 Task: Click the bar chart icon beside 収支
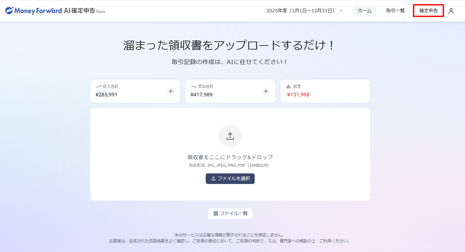pyautogui.click(x=288, y=87)
